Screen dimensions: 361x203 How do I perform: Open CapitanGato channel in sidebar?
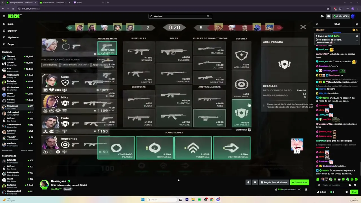pyautogui.click(x=18, y=76)
